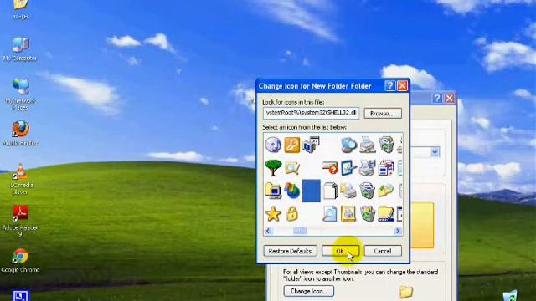Select the document with magnifying glass icon
This screenshot has width=536, height=301.
coord(330,214)
